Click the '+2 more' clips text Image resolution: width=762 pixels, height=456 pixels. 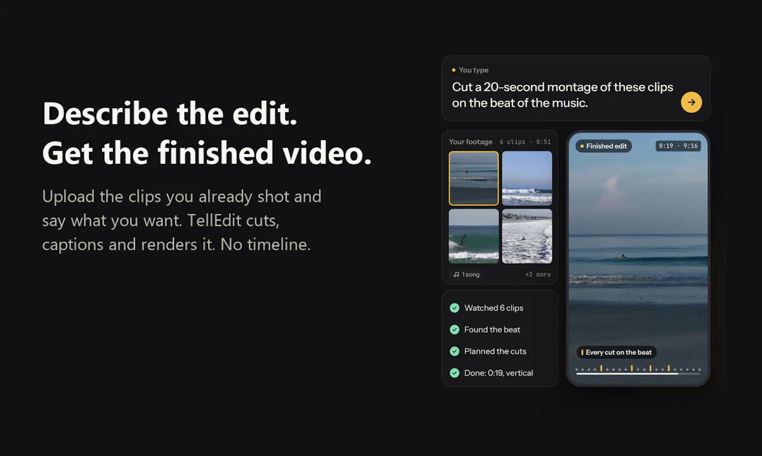tap(538, 274)
